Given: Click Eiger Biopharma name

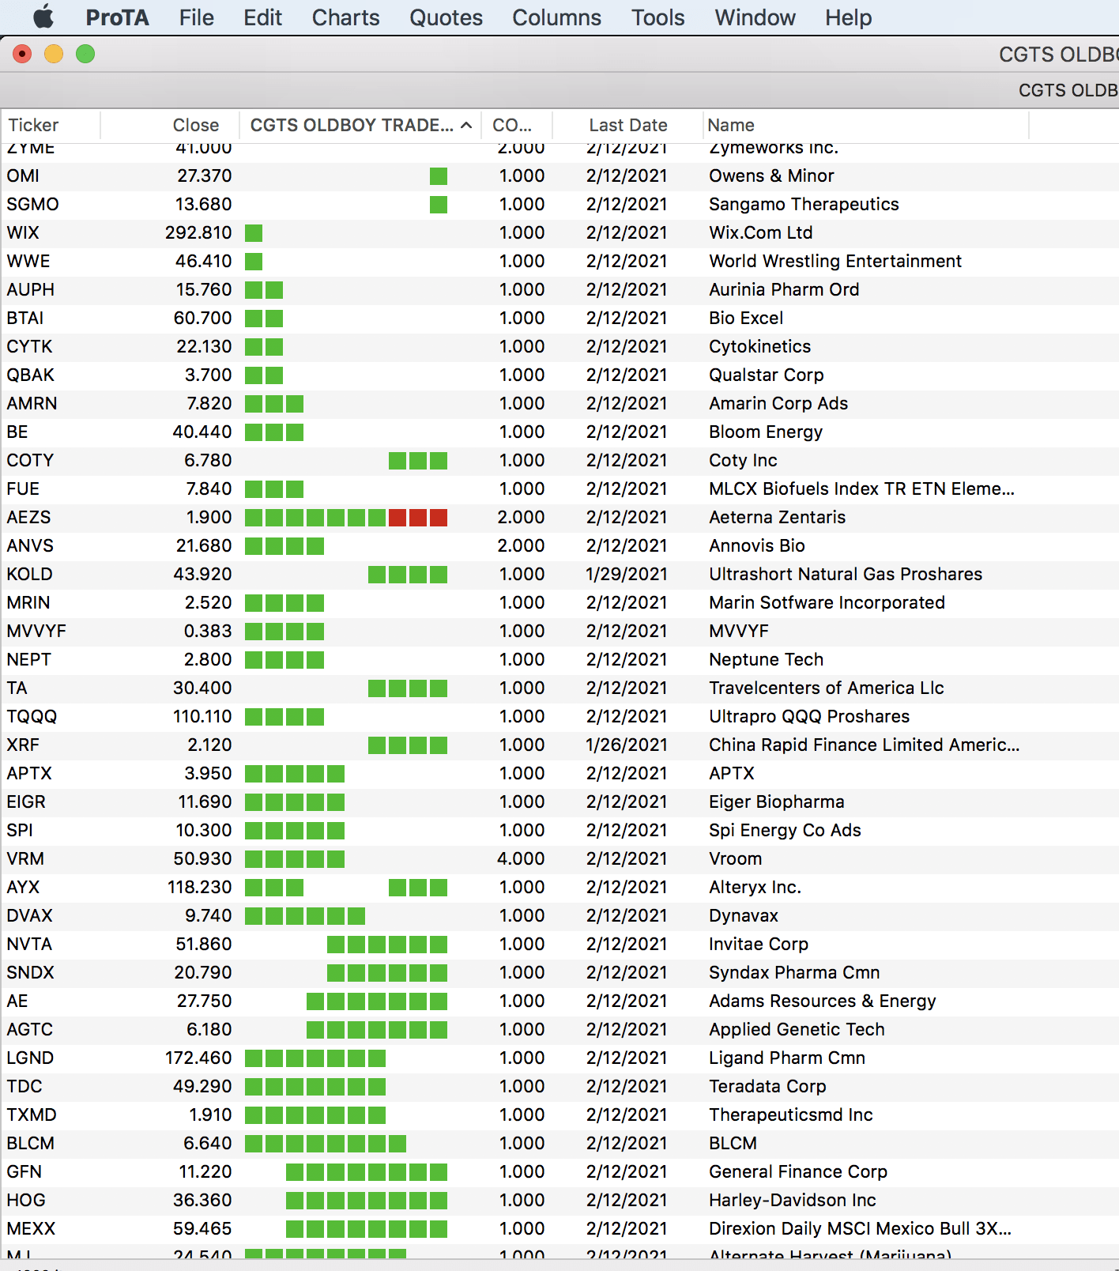Looking at the screenshot, I should click(776, 801).
